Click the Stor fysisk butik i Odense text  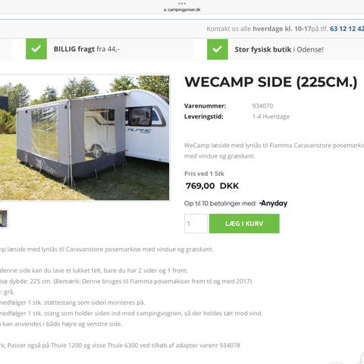tap(279, 49)
